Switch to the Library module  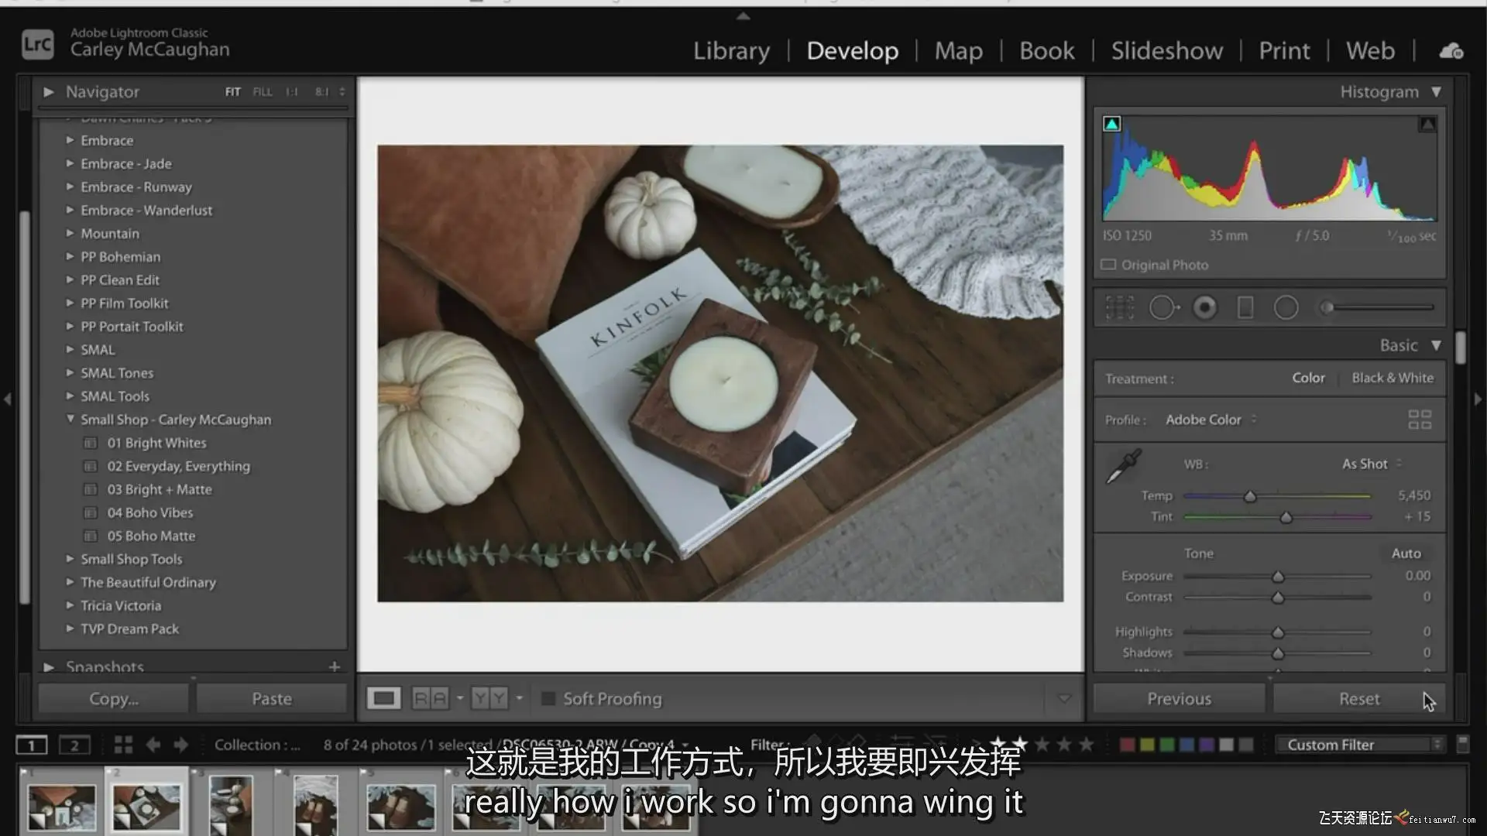(x=731, y=51)
